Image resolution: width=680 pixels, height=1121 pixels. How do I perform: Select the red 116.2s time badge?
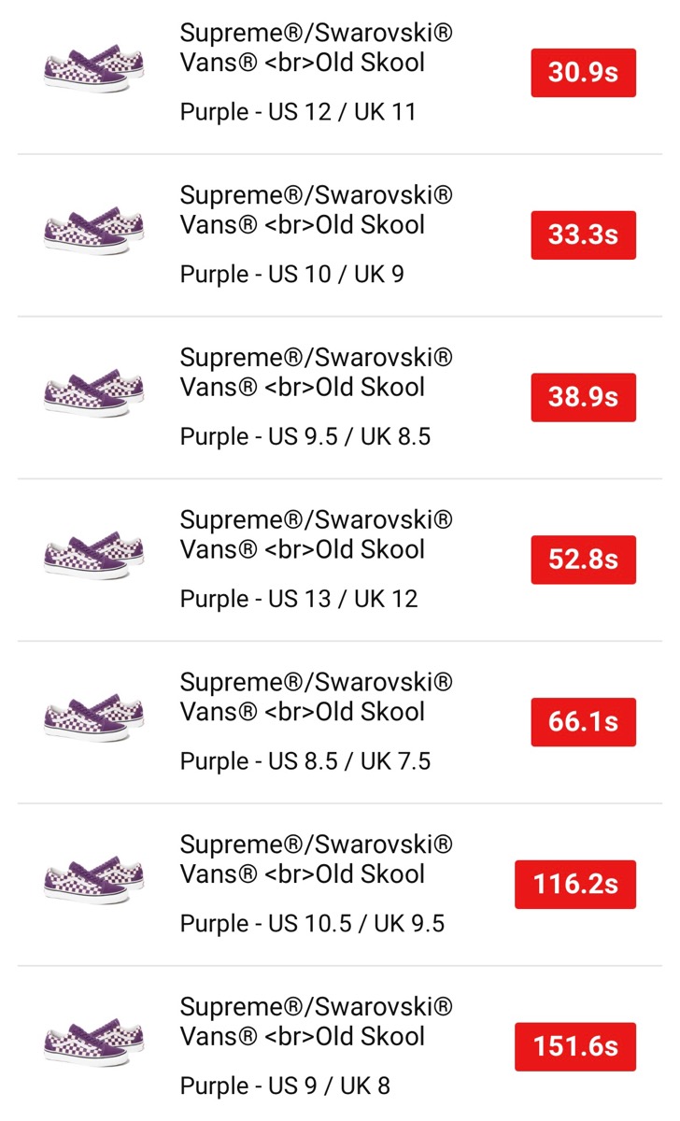click(x=574, y=884)
